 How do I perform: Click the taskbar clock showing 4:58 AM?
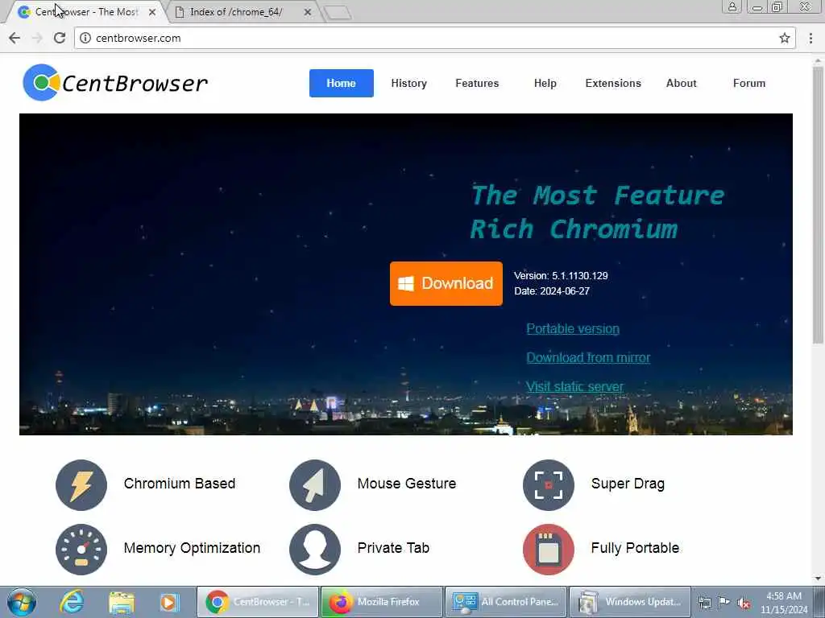pos(783,603)
